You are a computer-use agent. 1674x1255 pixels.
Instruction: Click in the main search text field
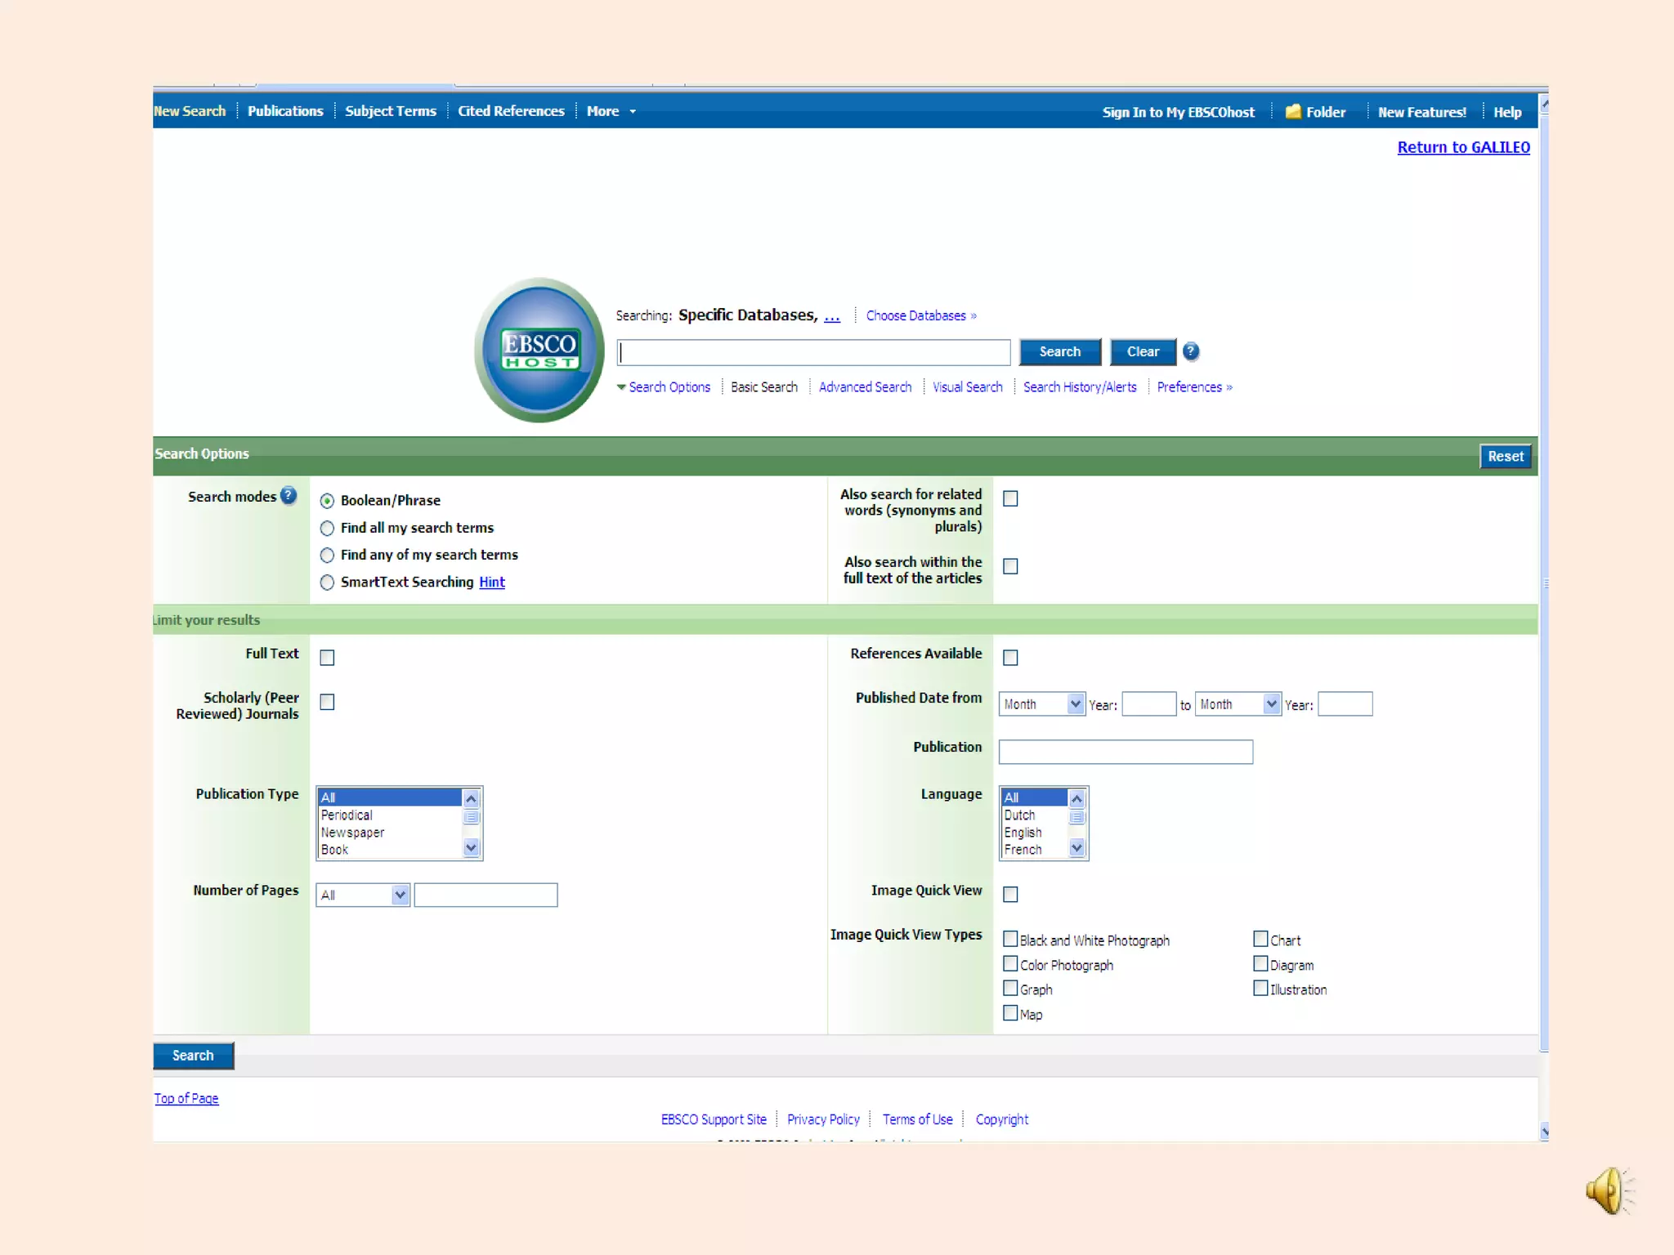click(813, 352)
